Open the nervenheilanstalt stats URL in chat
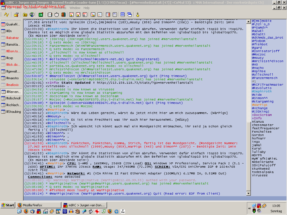287x215 pixels. point(145,83)
